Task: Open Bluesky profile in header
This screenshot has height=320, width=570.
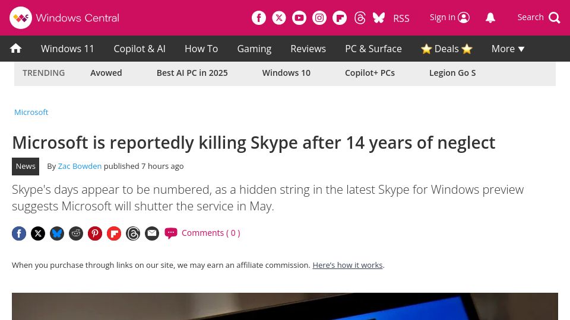Action: pos(379,18)
